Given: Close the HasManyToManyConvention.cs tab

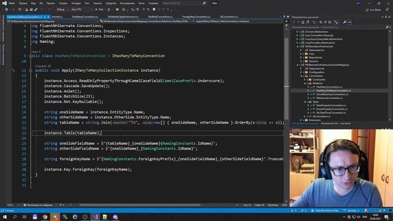Looking at the screenshot, I should tap(49, 17).
